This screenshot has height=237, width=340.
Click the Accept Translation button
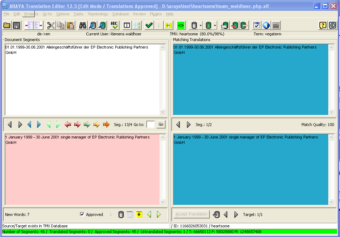192,214
